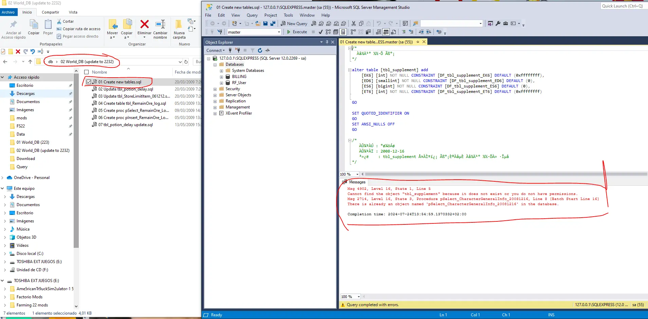The height and width of the screenshot is (319, 648).
Task: Select the Messages results tab
Action: click(x=354, y=182)
